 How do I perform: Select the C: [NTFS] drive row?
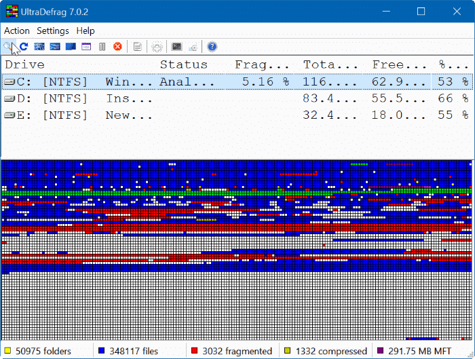pyautogui.click(x=237, y=82)
